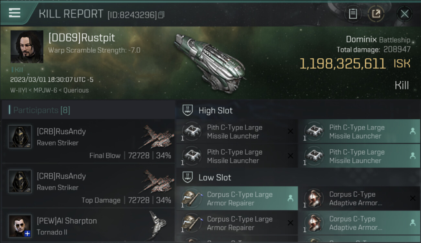Image resolution: width=421 pixels, height=243 pixels.
Task: Click the Raven Striker Final Blow ship icon
Action: pos(157,137)
